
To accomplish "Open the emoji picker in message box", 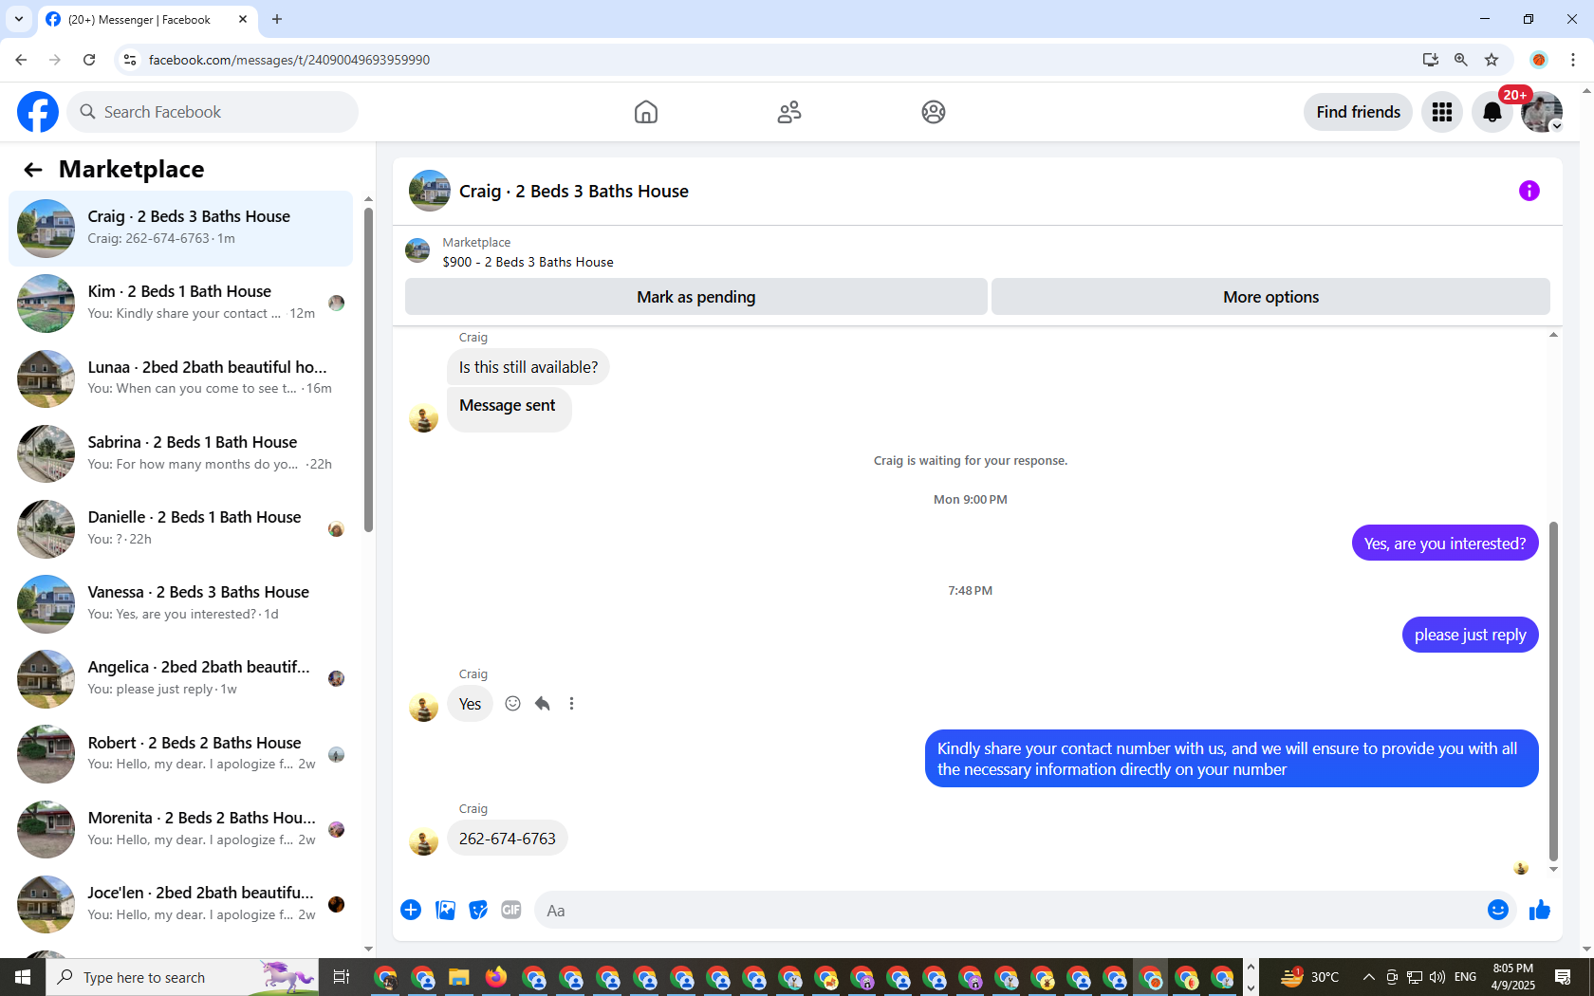I will 1498,911.
